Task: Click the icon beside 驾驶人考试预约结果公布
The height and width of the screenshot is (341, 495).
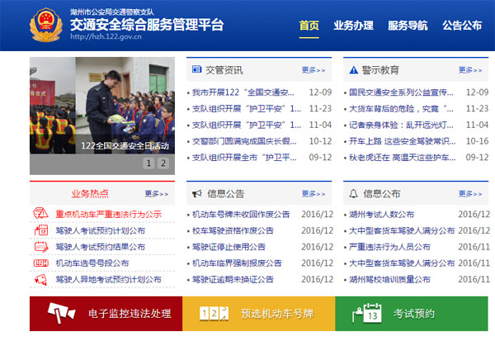Action: tap(41, 247)
